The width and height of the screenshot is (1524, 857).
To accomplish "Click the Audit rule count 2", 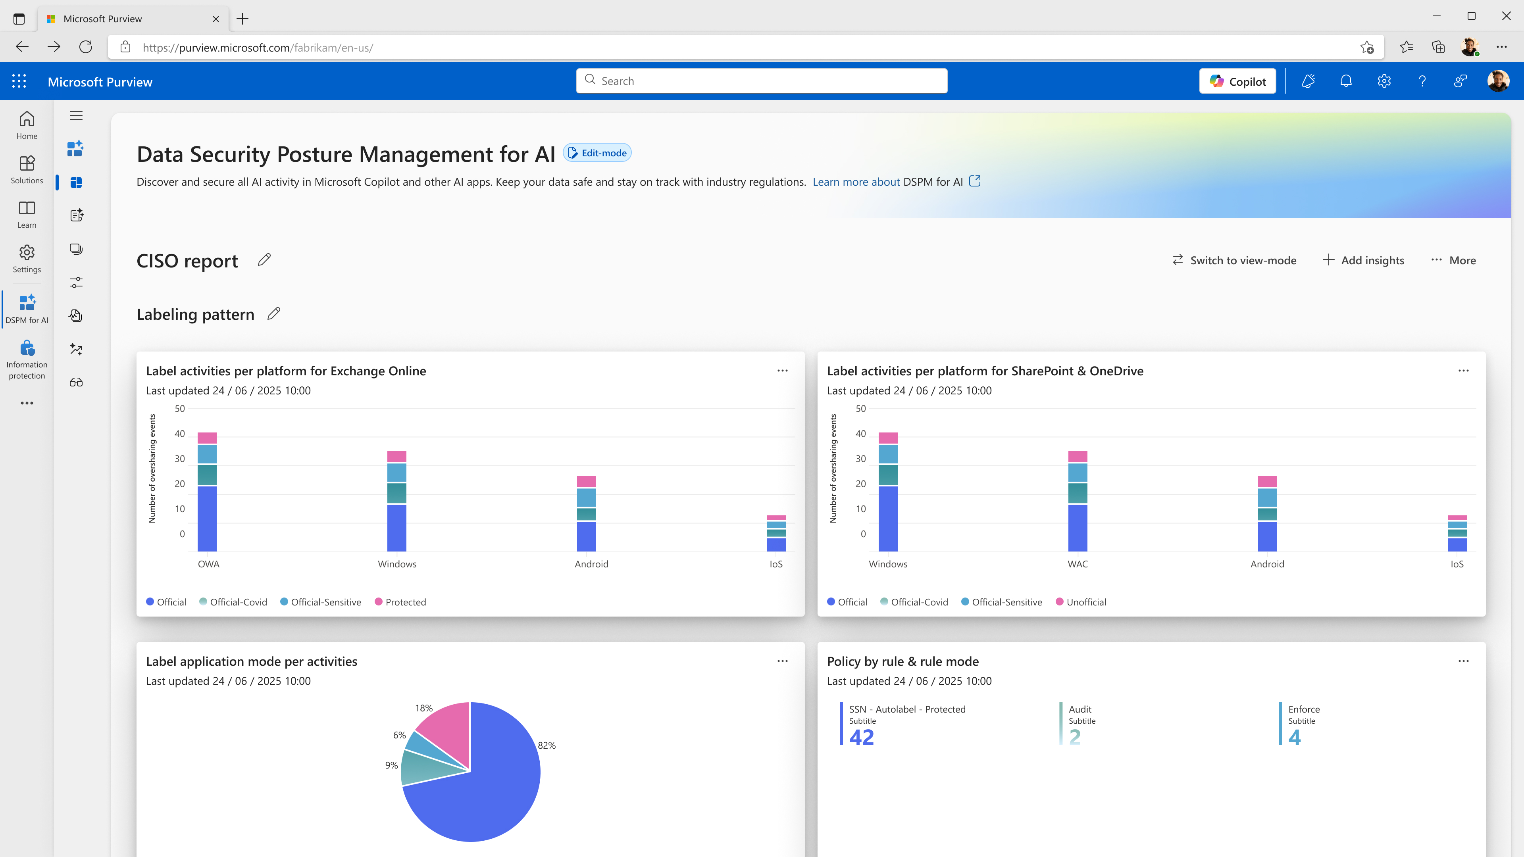I will 1075,738.
